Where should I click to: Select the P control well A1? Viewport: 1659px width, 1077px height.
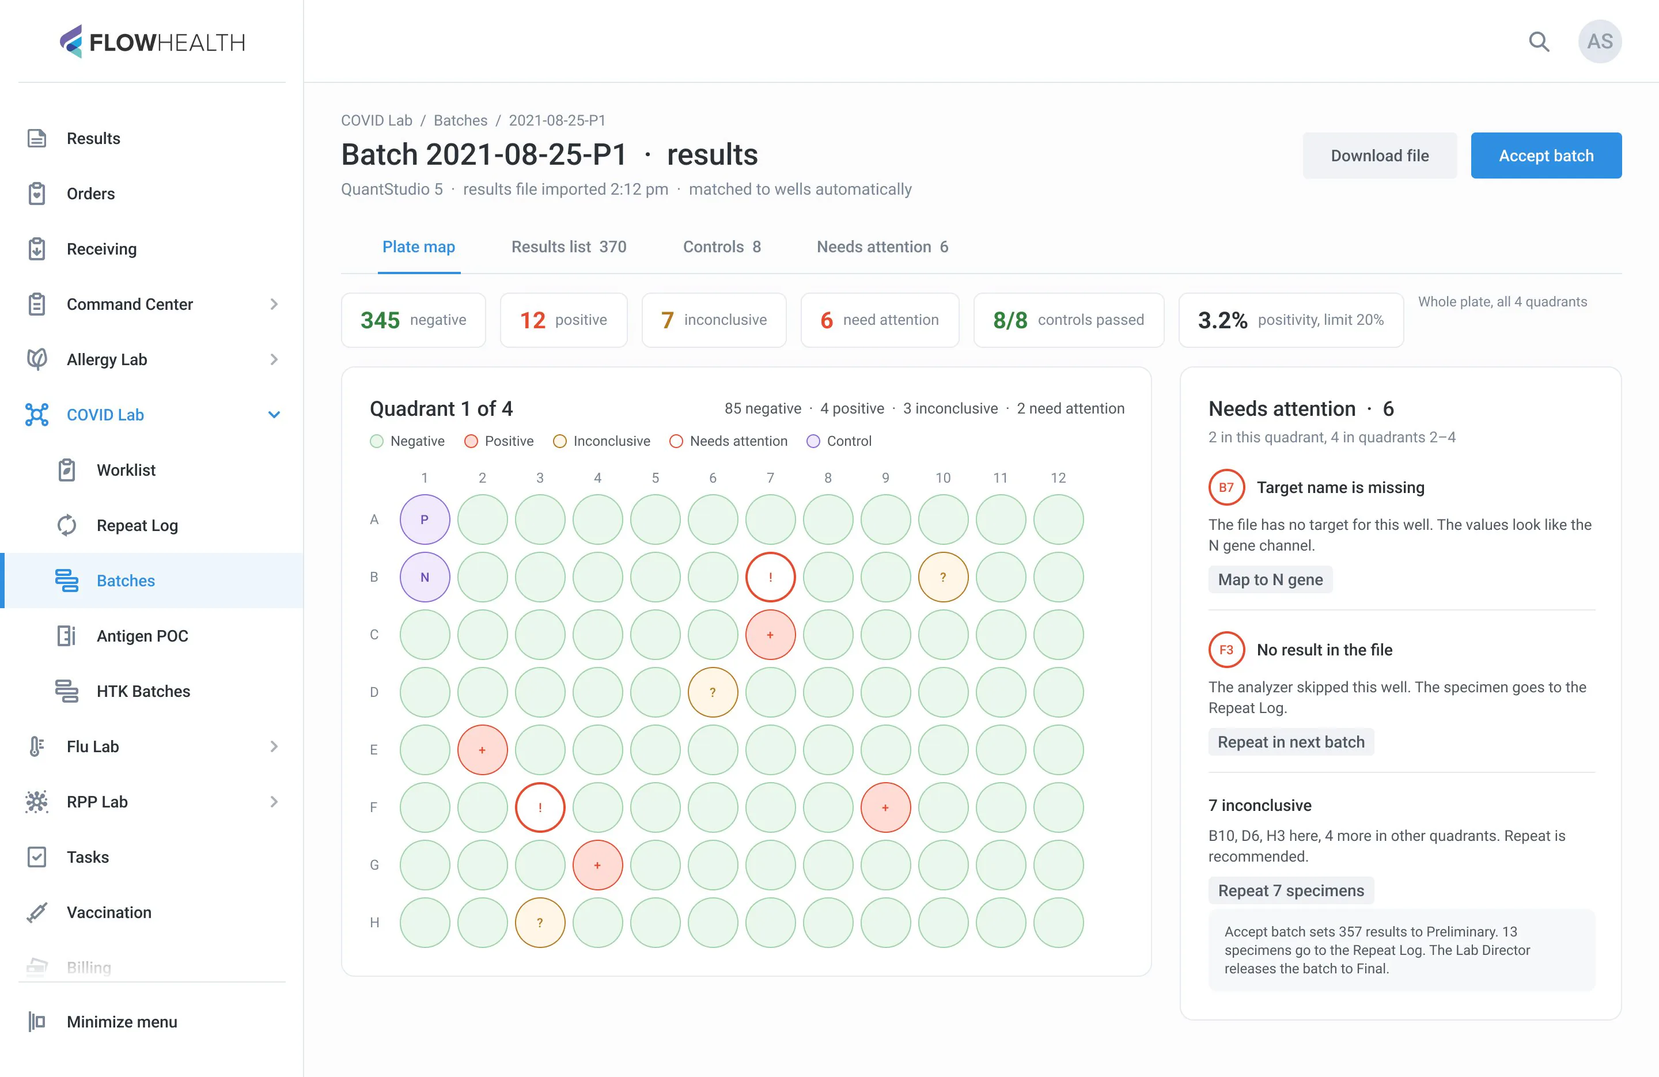pos(425,519)
